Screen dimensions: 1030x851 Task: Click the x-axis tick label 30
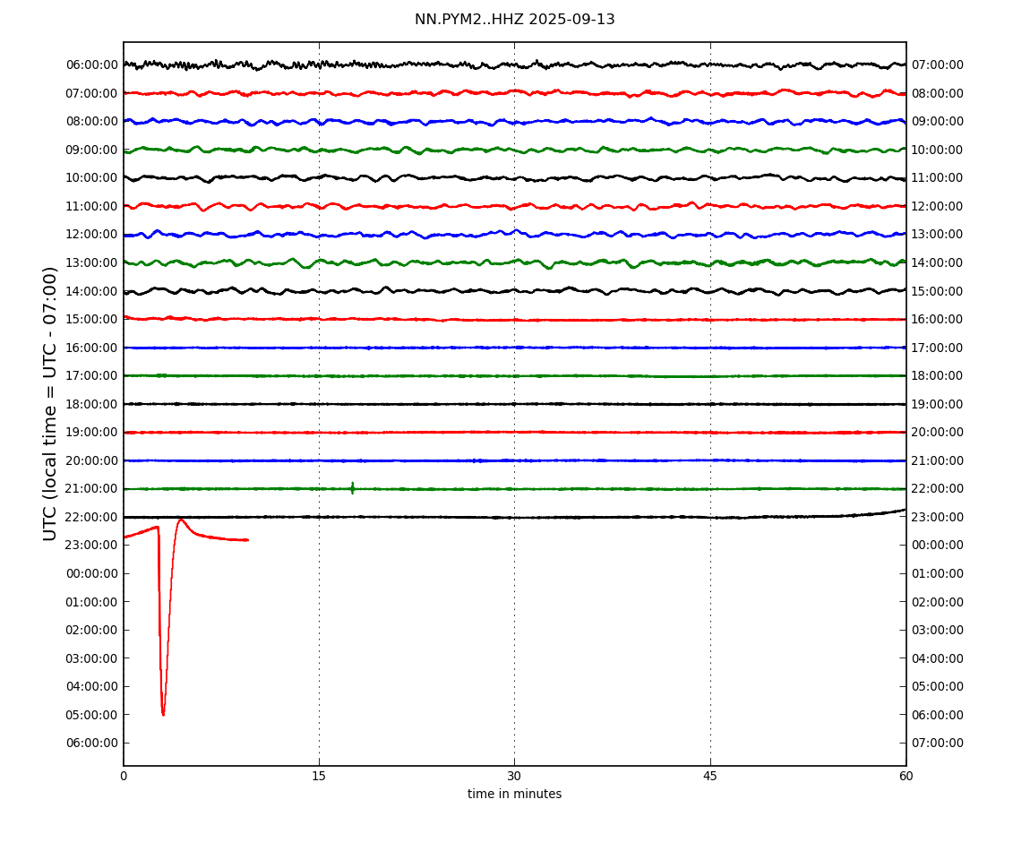(x=514, y=777)
